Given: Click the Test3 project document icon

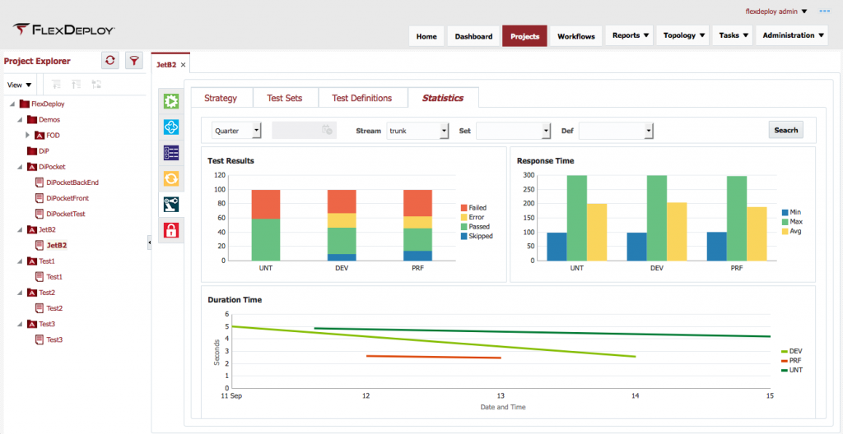Looking at the screenshot, I should (x=39, y=339).
